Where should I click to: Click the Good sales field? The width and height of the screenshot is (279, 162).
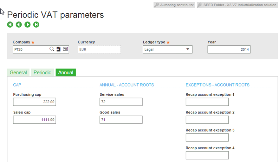[x=121, y=119]
